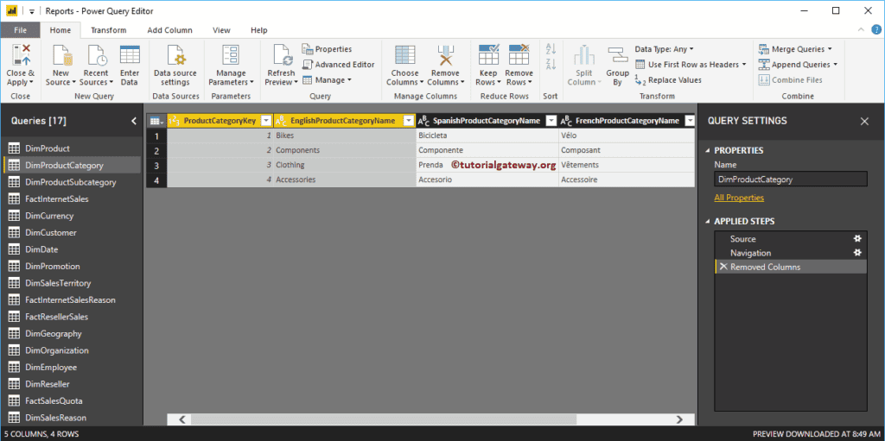Open Source step settings gear
The width and height of the screenshot is (885, 441).
pyautogui.click(x=857, y=238)
